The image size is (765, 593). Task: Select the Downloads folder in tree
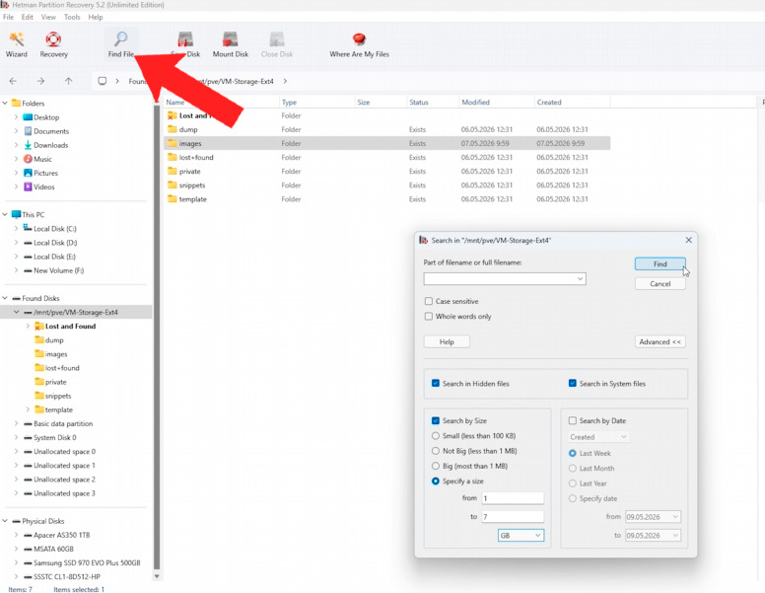46,145
